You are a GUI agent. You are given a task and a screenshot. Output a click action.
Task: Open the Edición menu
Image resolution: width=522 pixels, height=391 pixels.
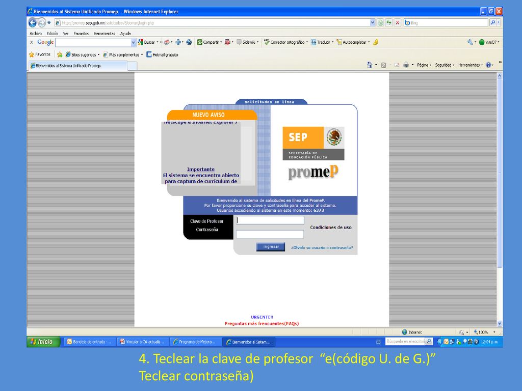(x=53, y=34)
